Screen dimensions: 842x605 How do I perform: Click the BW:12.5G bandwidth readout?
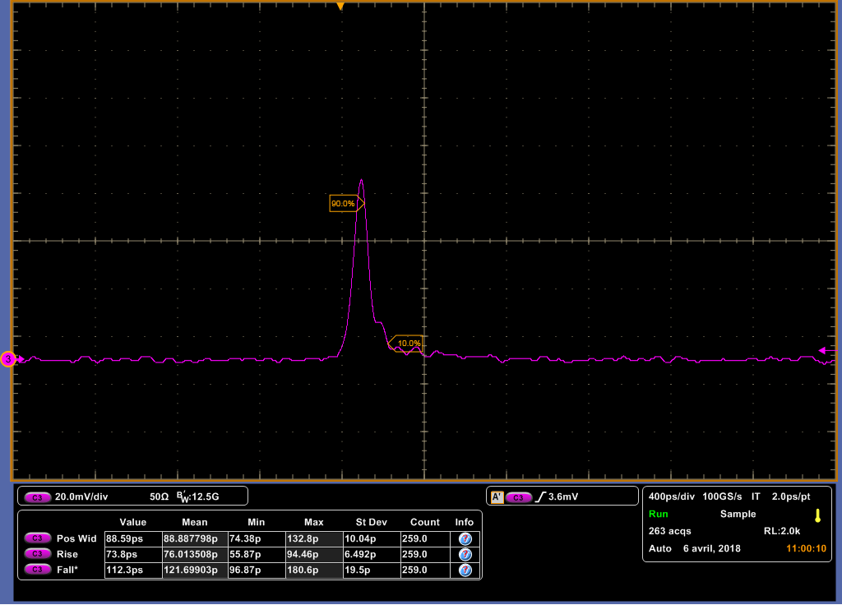[x=197, y=497]
